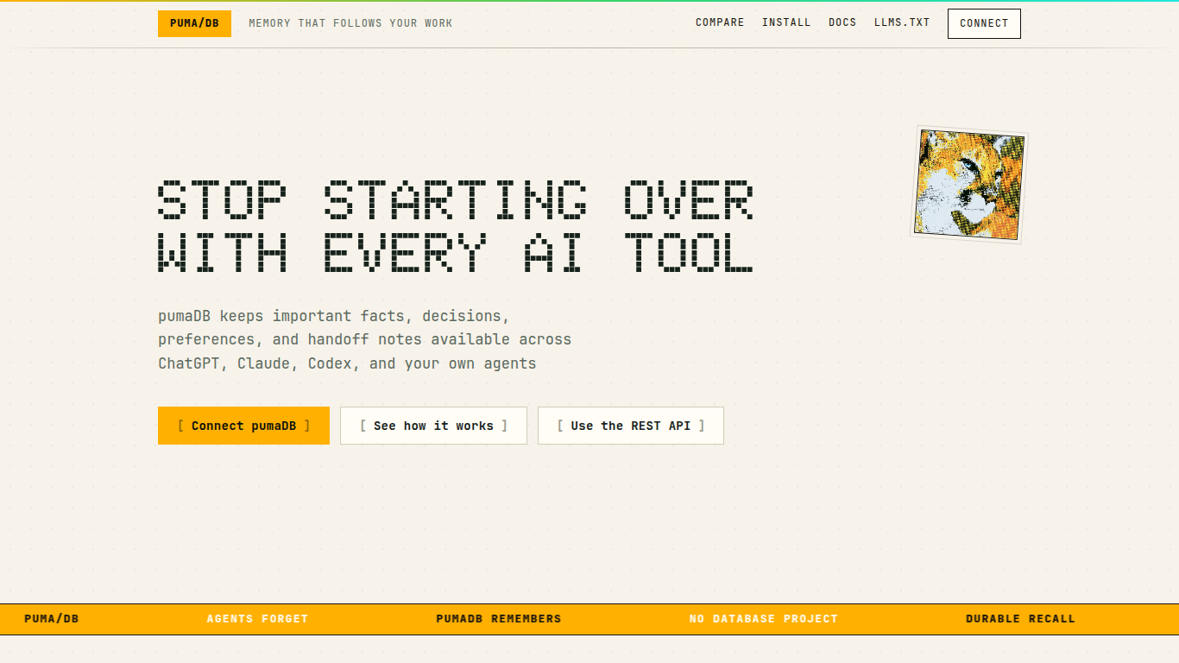Open the LLMS.TXT nav link

902,22
